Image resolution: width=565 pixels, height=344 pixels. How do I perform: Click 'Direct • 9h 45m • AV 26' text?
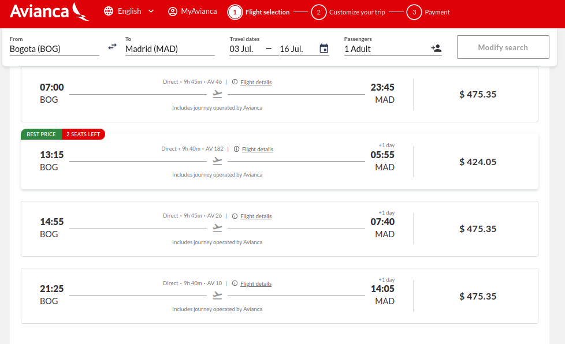192,216
